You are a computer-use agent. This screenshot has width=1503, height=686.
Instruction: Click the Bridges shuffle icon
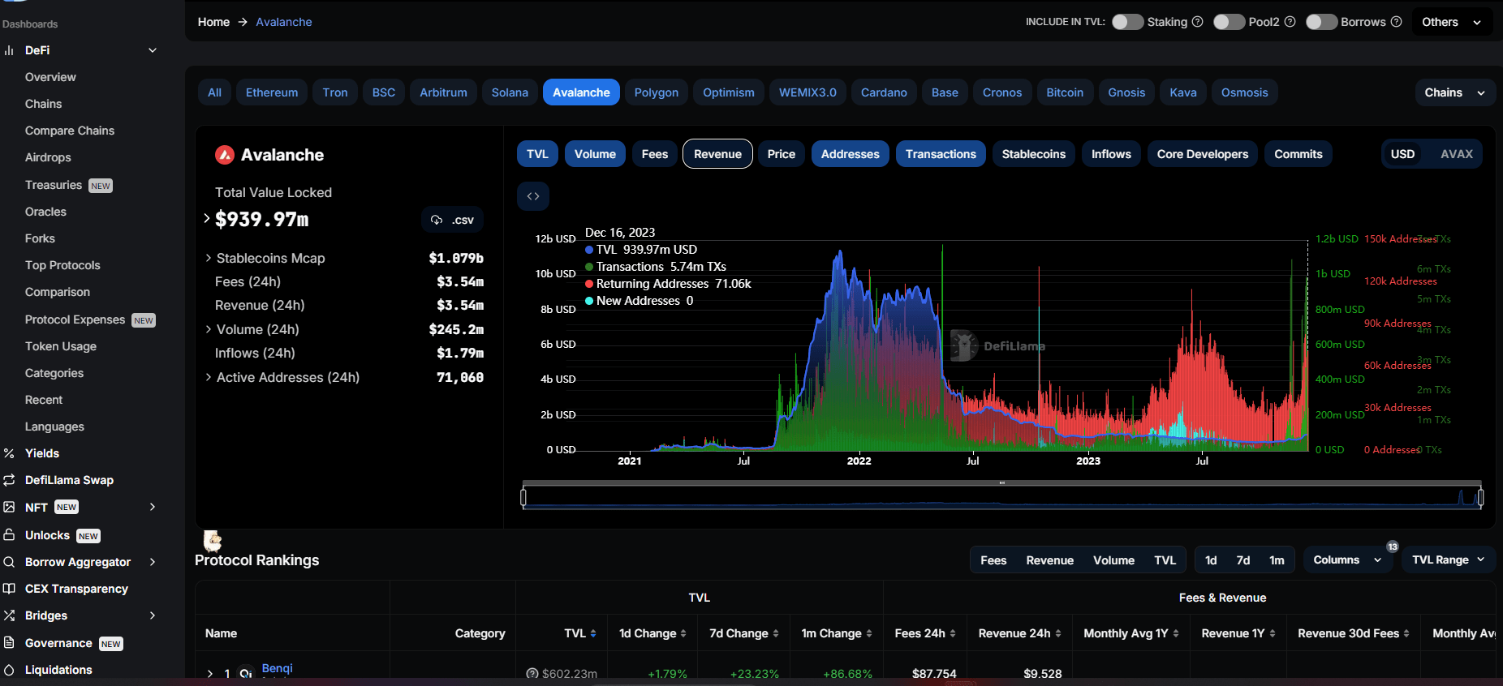tap(9, 615)
